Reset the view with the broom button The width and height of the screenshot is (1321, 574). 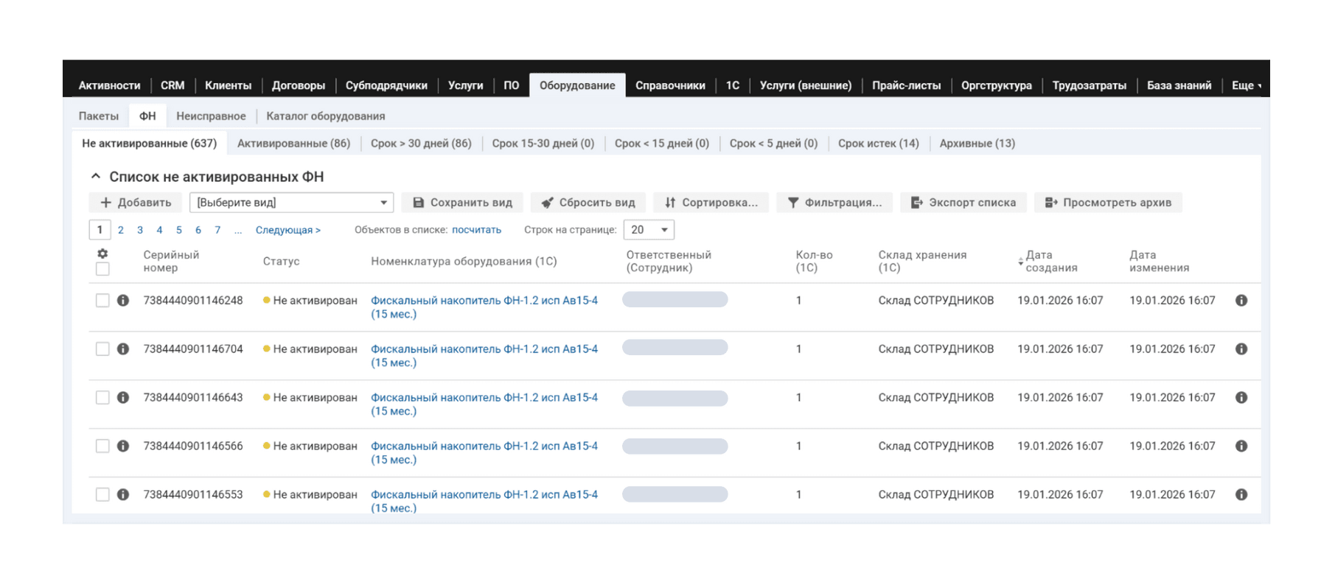[588, 203]
